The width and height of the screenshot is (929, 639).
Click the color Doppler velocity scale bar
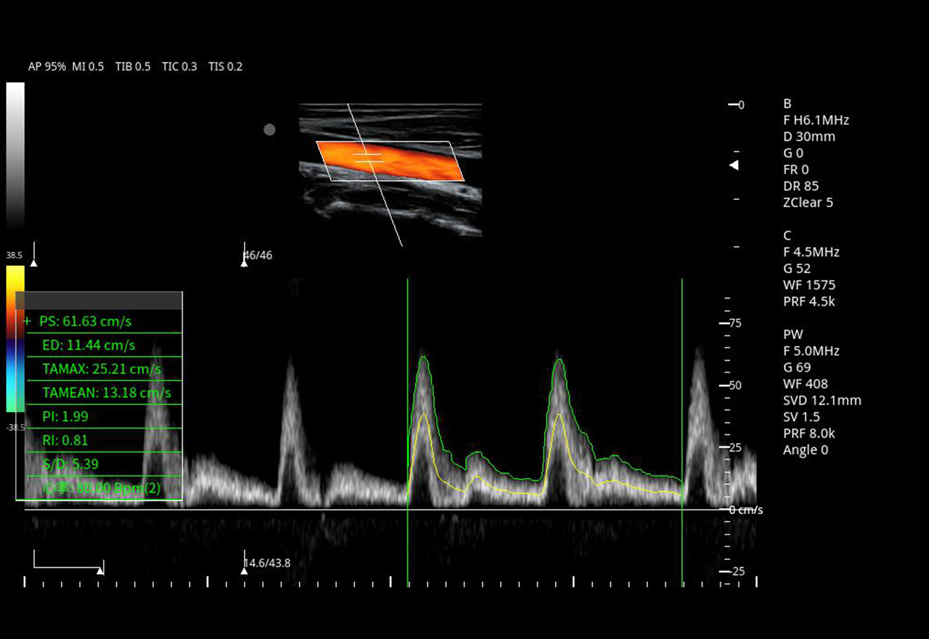coord(15,338)
